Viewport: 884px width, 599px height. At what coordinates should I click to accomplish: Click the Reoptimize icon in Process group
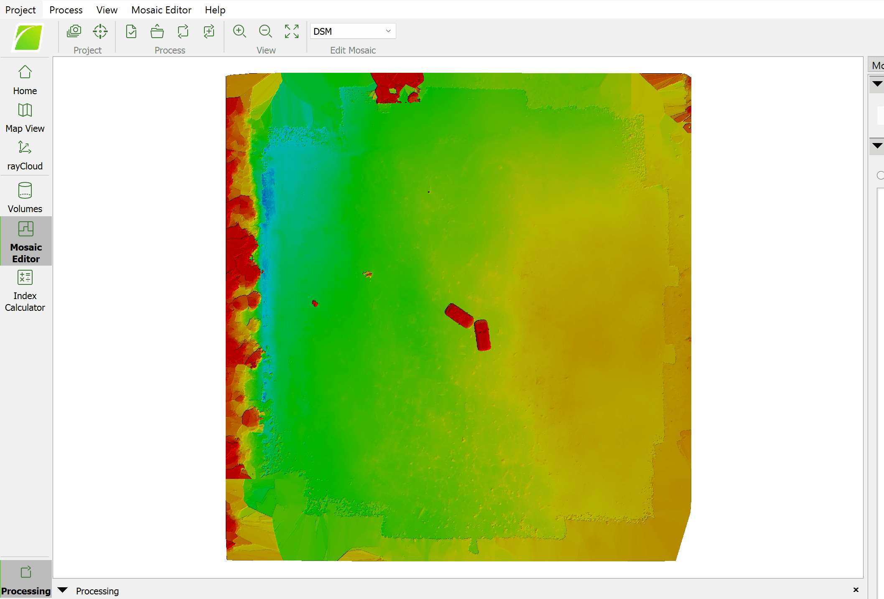pyautogui.click(x=183, y=31)
